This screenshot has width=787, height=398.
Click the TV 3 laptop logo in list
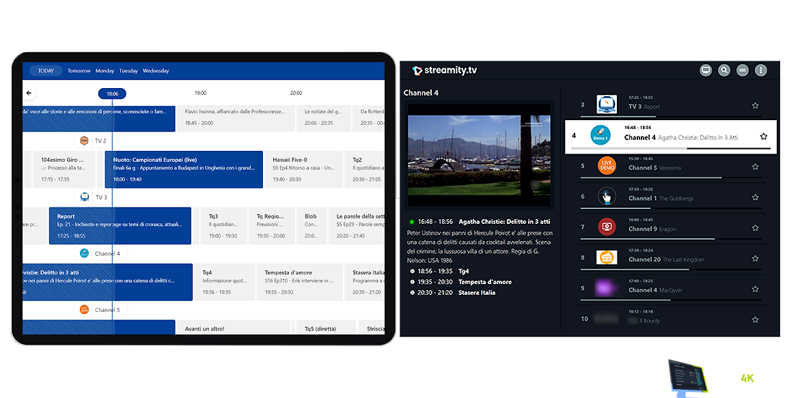pos(607,105)
